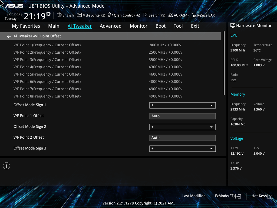Click the 3900 MHz CPU frequency value
The image size is (277, 208).
click(x=238, y=50)
